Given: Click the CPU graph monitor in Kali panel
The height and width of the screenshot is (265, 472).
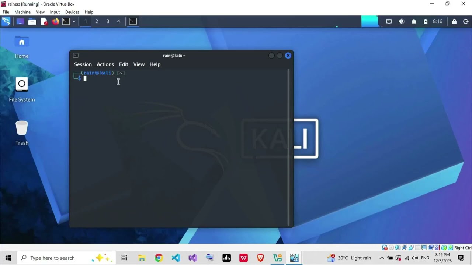Looking at the screenshot, I should point(370,21).
